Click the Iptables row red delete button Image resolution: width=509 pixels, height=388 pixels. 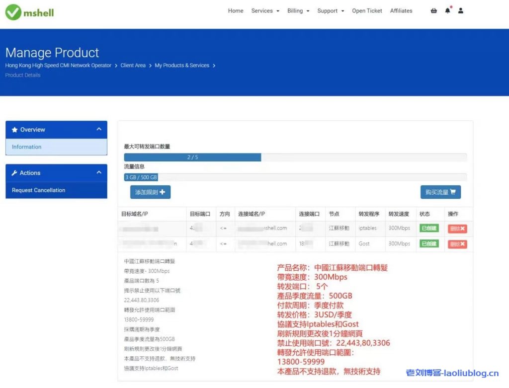tap(457, 229)
